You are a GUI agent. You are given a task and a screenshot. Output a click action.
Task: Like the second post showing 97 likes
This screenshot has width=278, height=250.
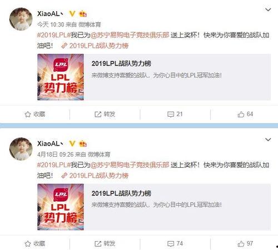[x=245, y=244]
